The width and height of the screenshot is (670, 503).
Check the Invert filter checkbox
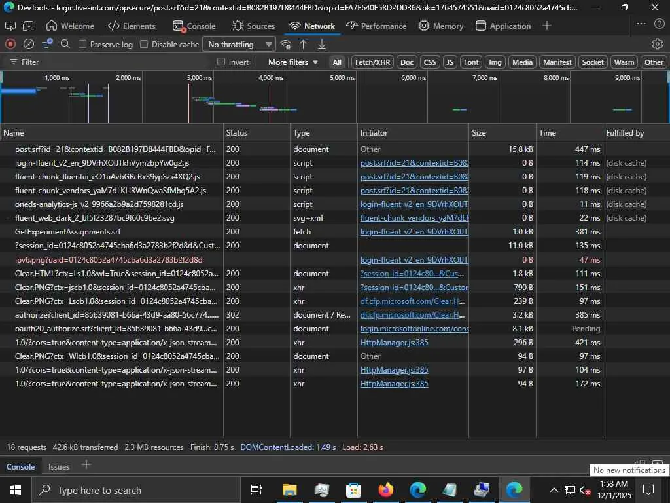click(221, 62)
